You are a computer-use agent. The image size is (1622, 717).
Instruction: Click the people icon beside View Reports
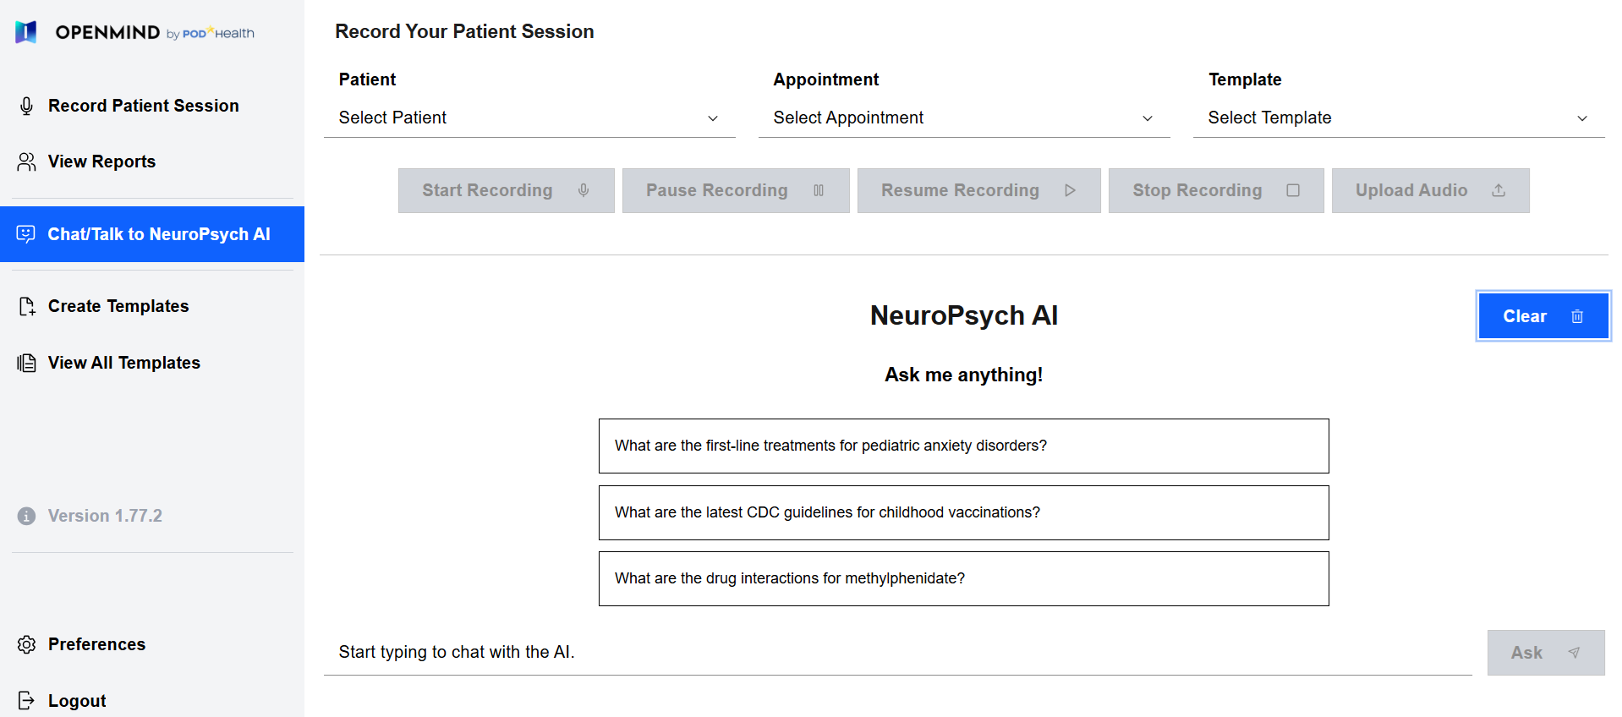pos(26,161)
